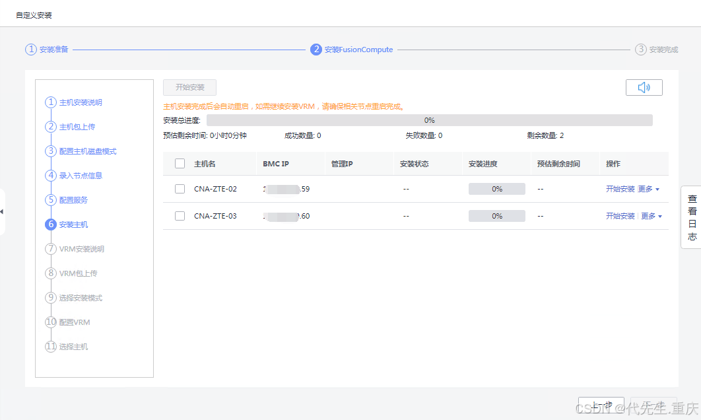Select the CNA-ZTE-02 host checkbox
Viewport: 701px width, 420px height.
click(x=180, y=188)
